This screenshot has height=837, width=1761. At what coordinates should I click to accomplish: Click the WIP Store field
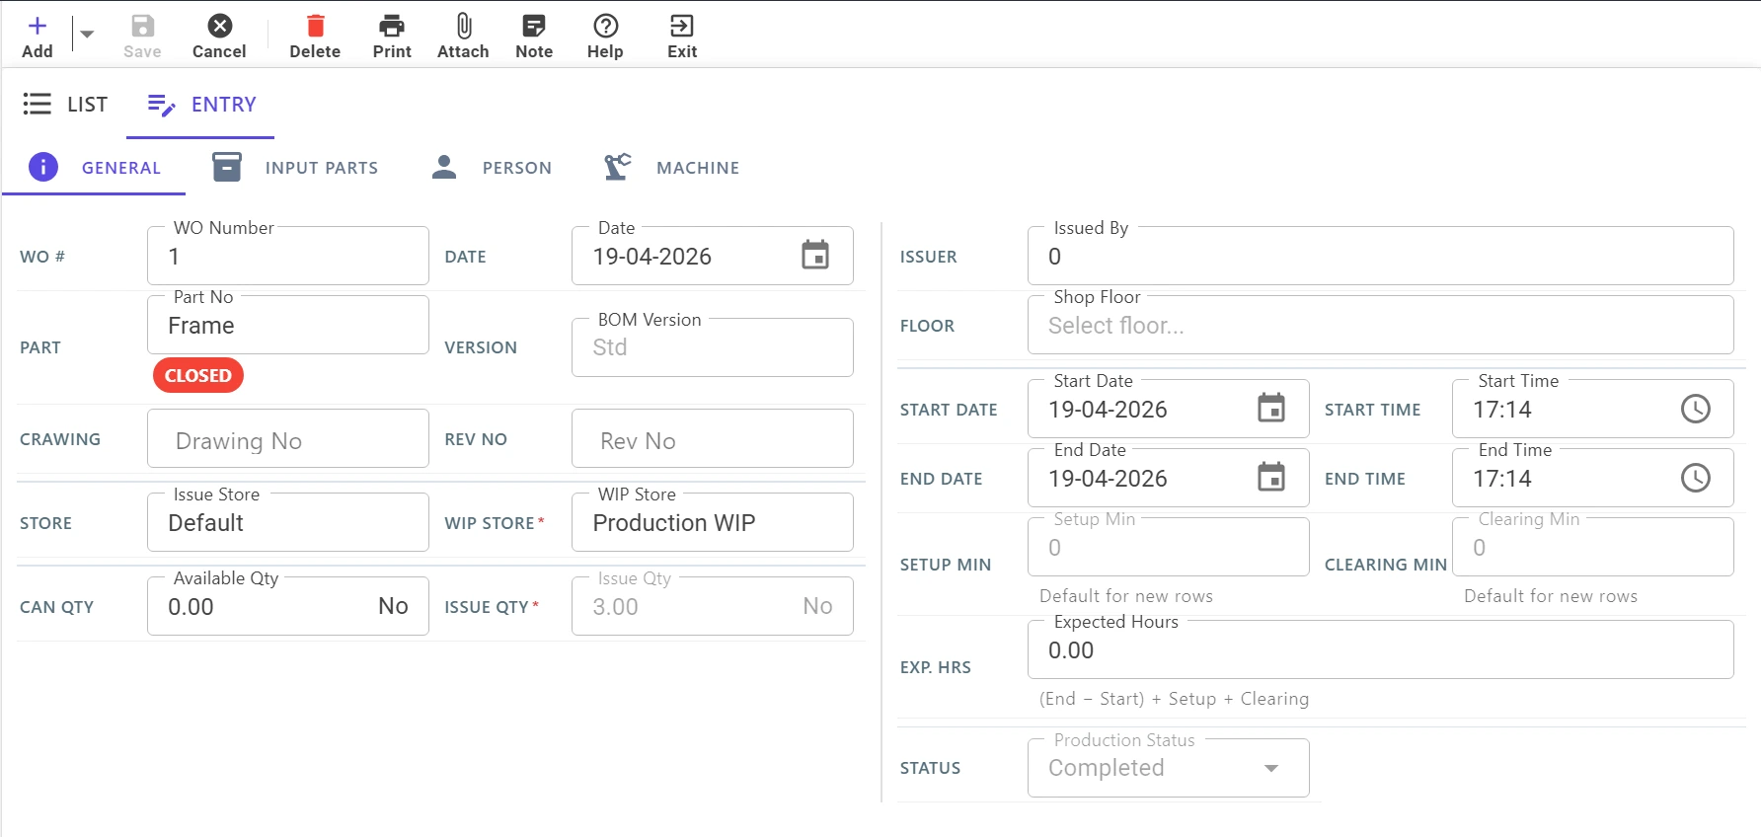tap(713, 523)
